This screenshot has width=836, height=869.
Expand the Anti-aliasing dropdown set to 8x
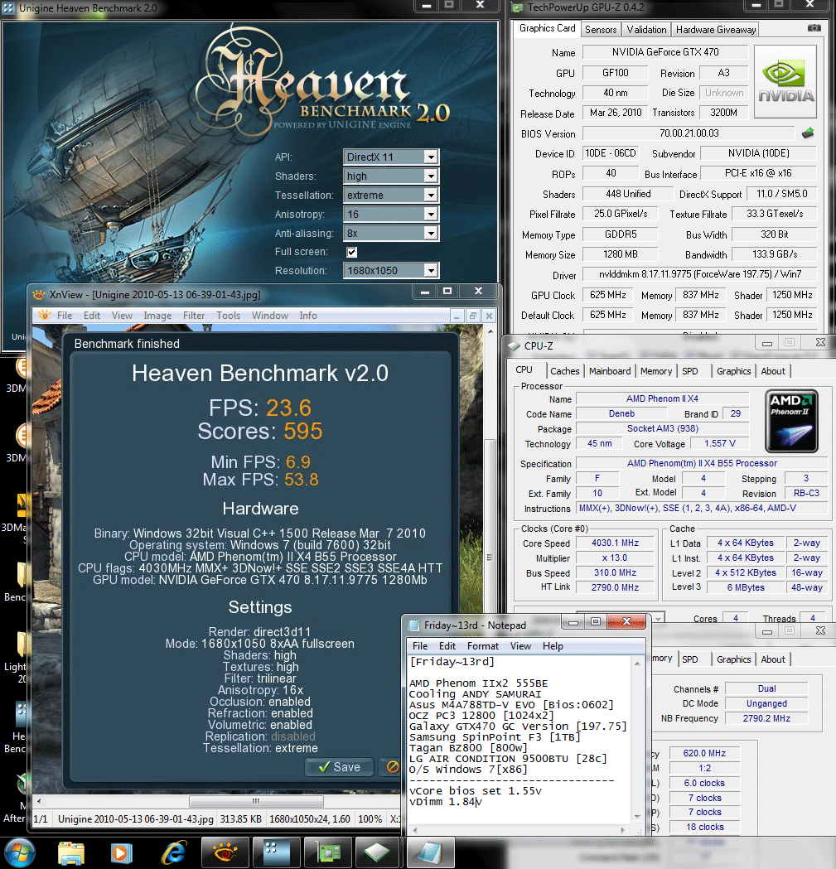click(391, 234)
